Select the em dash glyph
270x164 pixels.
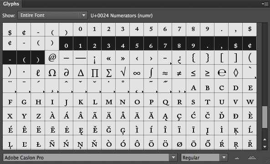point(80,57)
